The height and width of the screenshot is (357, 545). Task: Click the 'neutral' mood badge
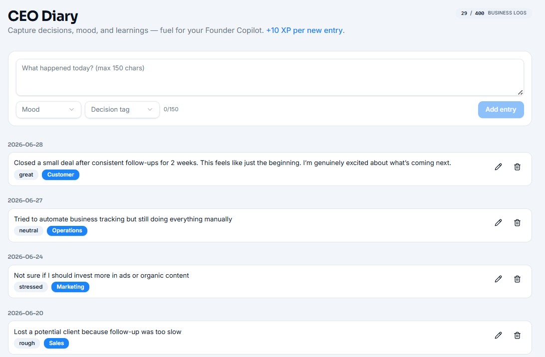click(x=28, y=230)
